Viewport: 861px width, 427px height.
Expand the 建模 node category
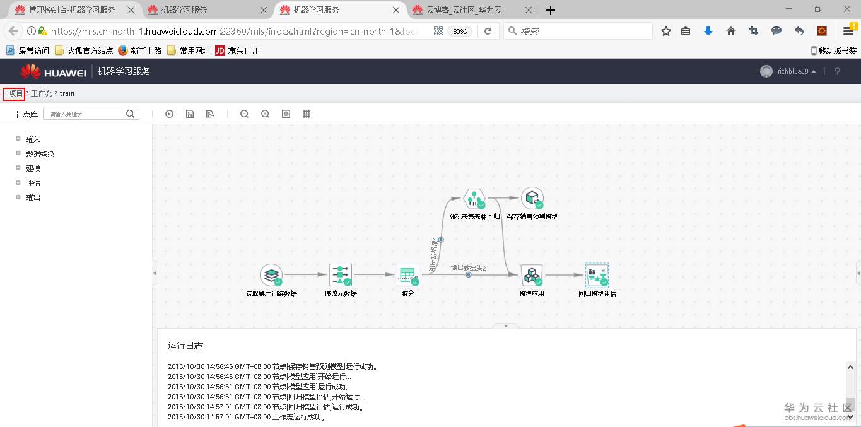(18, 168)
